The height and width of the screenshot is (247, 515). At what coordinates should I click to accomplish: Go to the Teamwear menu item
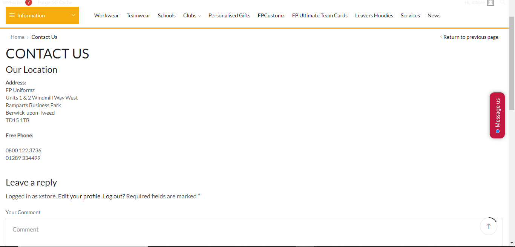(138, 15)
